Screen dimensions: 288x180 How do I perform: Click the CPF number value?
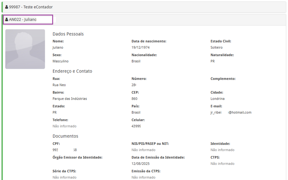(64, 150)
